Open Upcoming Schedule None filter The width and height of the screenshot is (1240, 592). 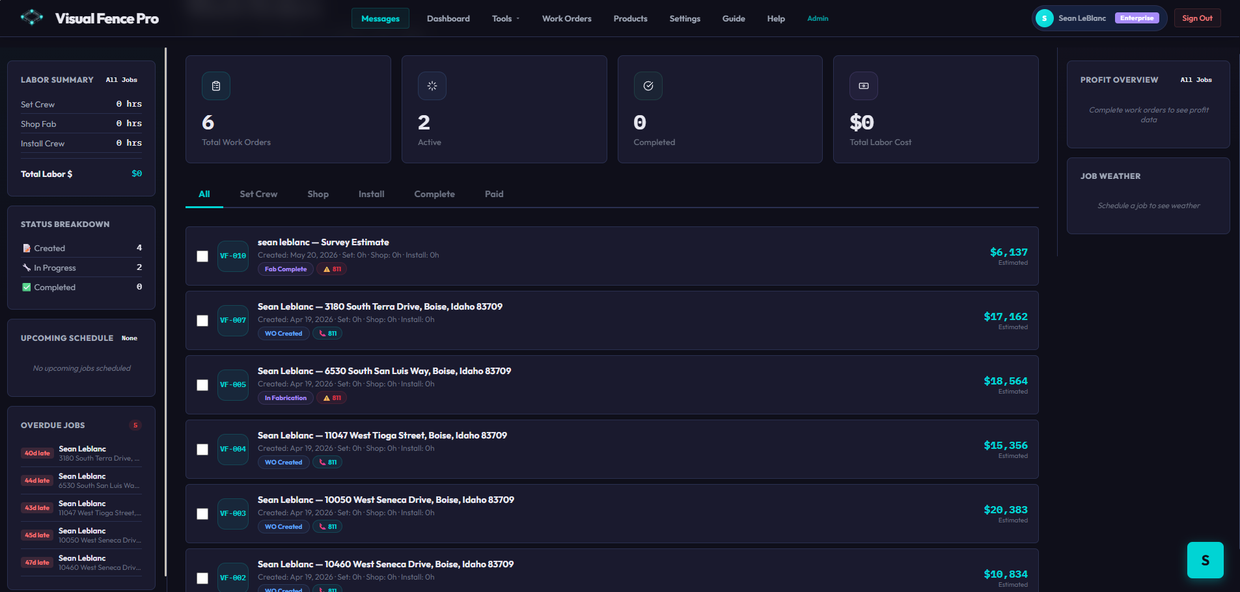pyautogui.click(x=130, y=338)
